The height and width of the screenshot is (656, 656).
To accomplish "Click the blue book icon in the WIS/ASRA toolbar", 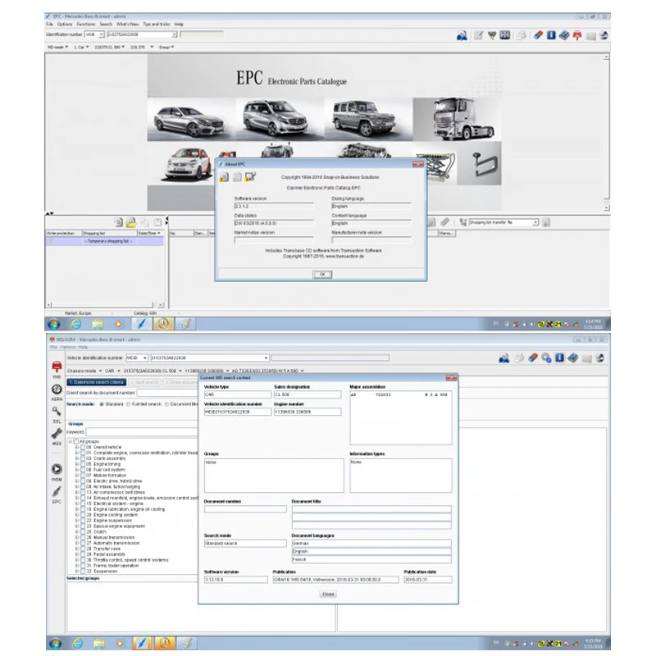I will [x=572, y=358].
